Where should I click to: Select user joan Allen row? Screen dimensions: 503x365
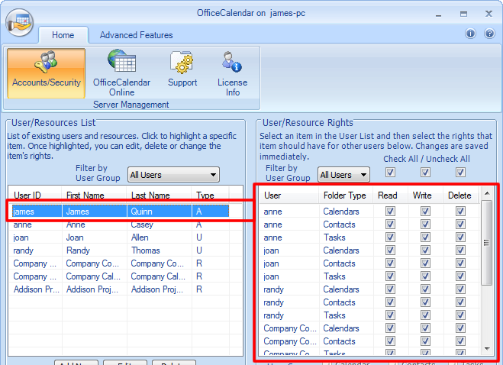click(x=121, y=237)
